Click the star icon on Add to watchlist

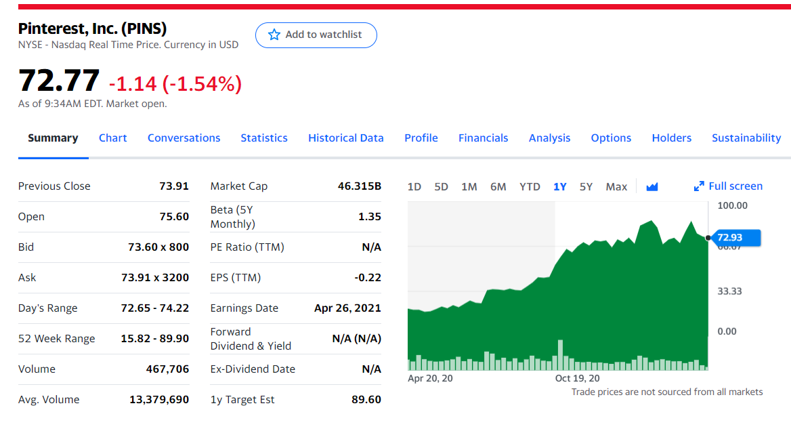(274, 35)
